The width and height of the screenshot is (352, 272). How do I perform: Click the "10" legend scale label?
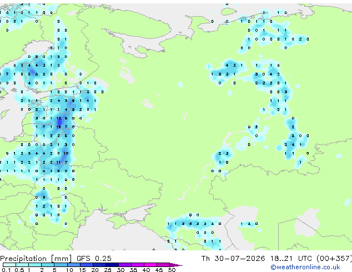(x=69, y=270)
